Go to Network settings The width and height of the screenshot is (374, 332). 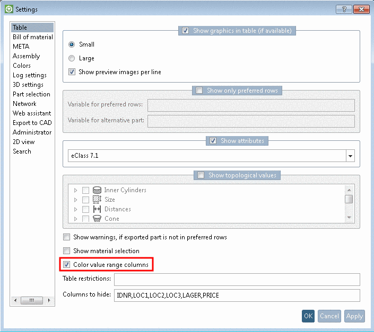[24, 104]
